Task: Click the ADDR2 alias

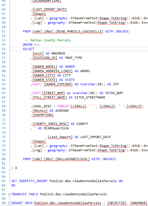Action: [85, 71]
